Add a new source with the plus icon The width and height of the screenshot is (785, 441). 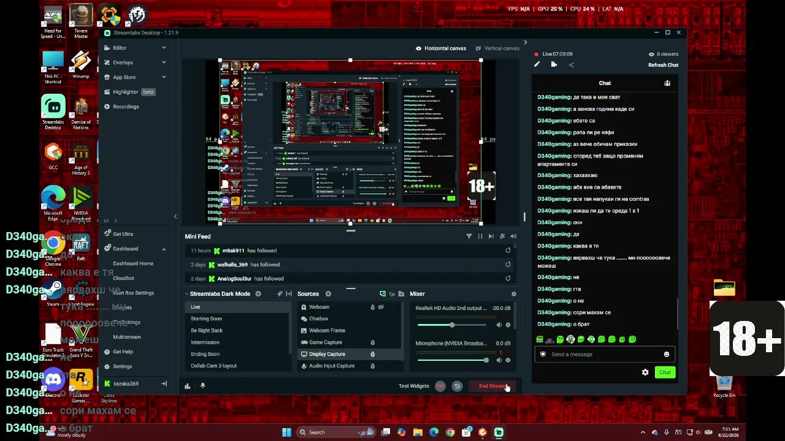pos(328,294)
